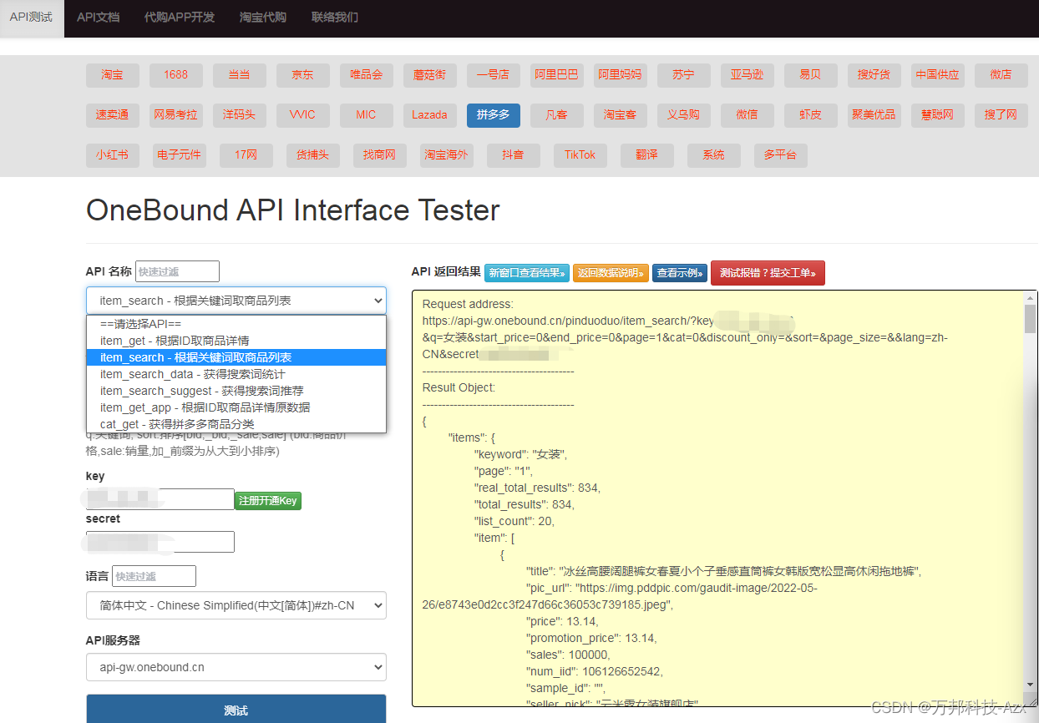
Task: Choose item_search_suggest - 获得搜索词推荐 option
Action: coord(236,391)
